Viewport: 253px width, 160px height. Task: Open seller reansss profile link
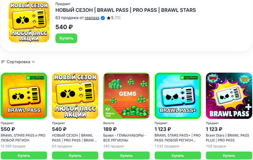(x=92, y=18)
